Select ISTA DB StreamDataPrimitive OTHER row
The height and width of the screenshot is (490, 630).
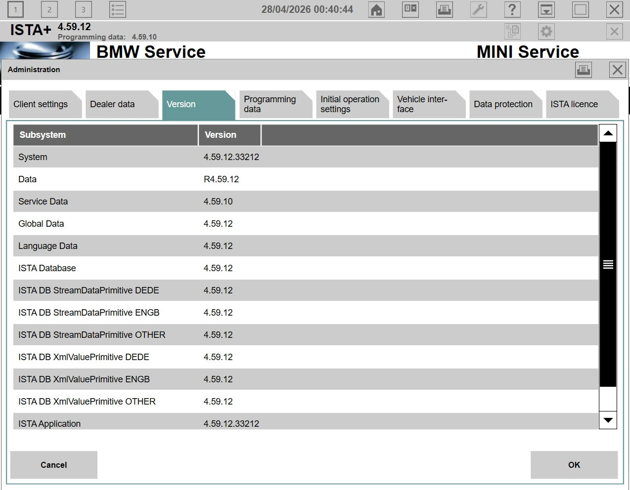pyautogui.click(x=306, y=335)
